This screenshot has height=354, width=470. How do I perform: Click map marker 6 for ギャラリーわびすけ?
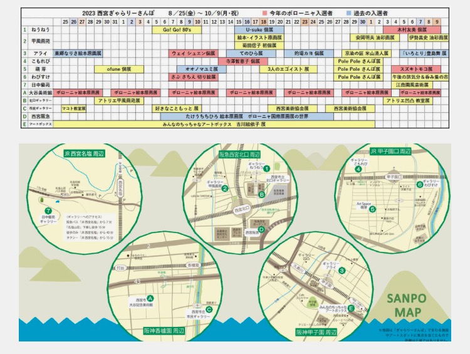tap(420, 185)
